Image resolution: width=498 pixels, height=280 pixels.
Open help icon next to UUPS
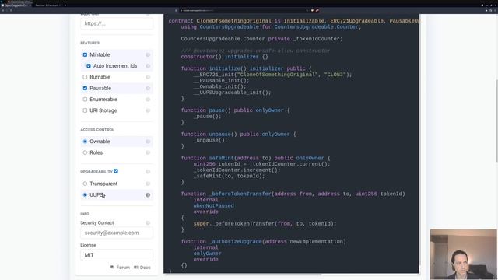[x=148, y=195]
